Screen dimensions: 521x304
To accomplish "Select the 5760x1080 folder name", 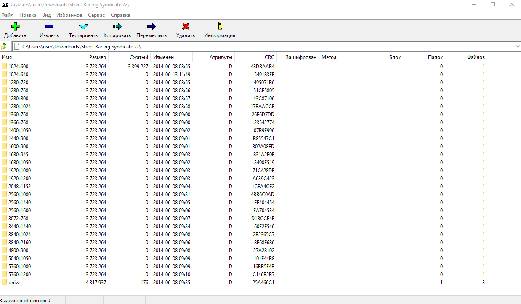I will point(19,266).
